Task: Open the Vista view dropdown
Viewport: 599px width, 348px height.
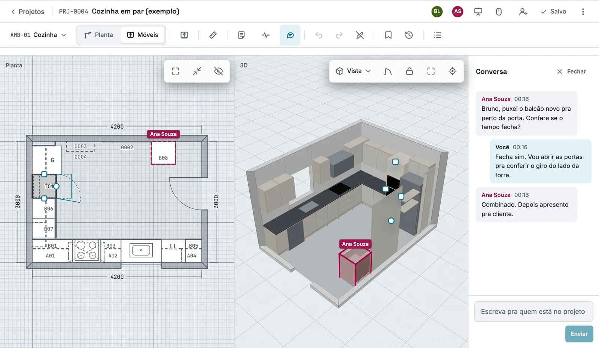Action: (x=353, y=71)
